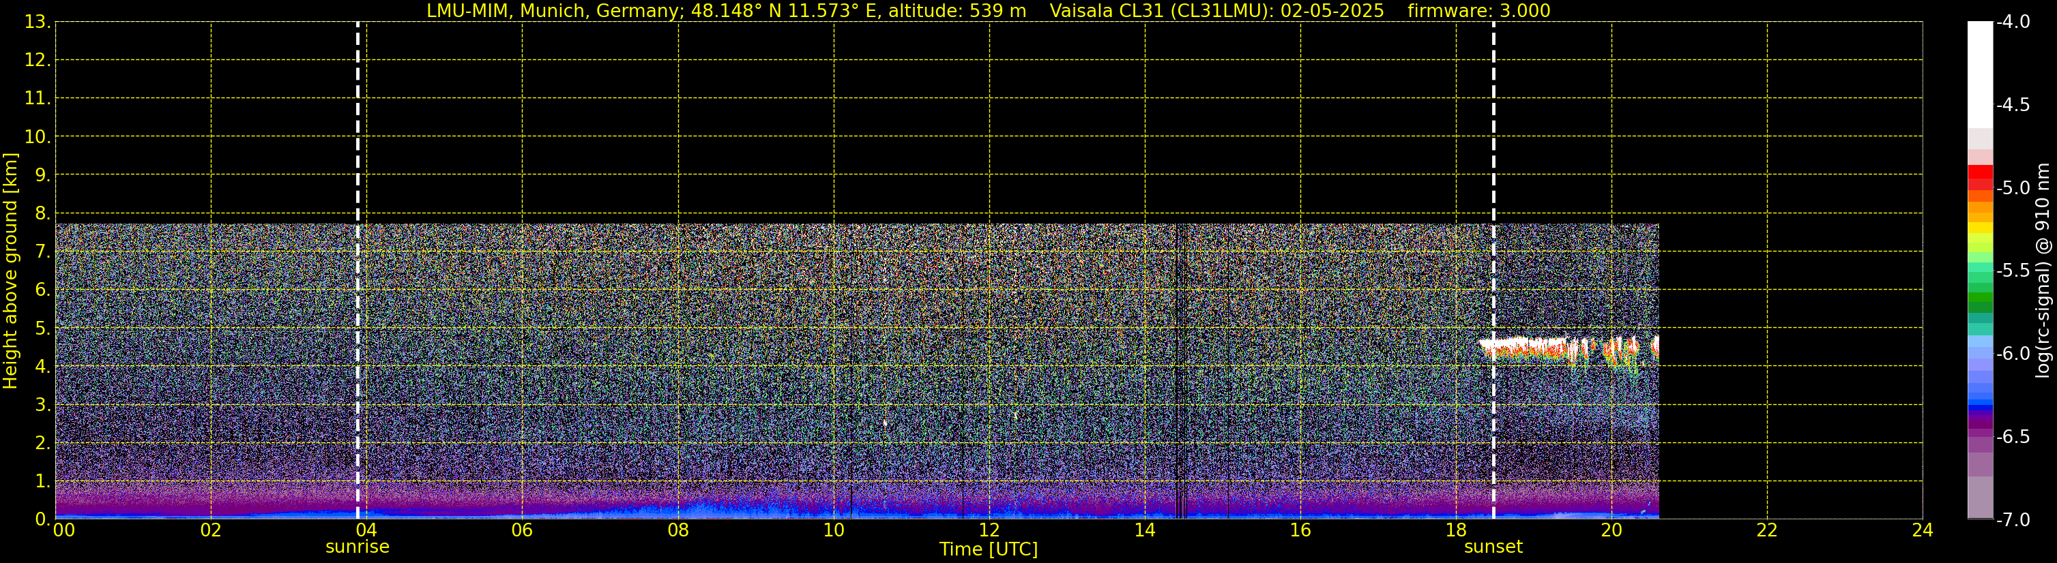Click the dashed white sunset marker line
This screenshot has height=563, width=2057.
(x=1493, y=271)
